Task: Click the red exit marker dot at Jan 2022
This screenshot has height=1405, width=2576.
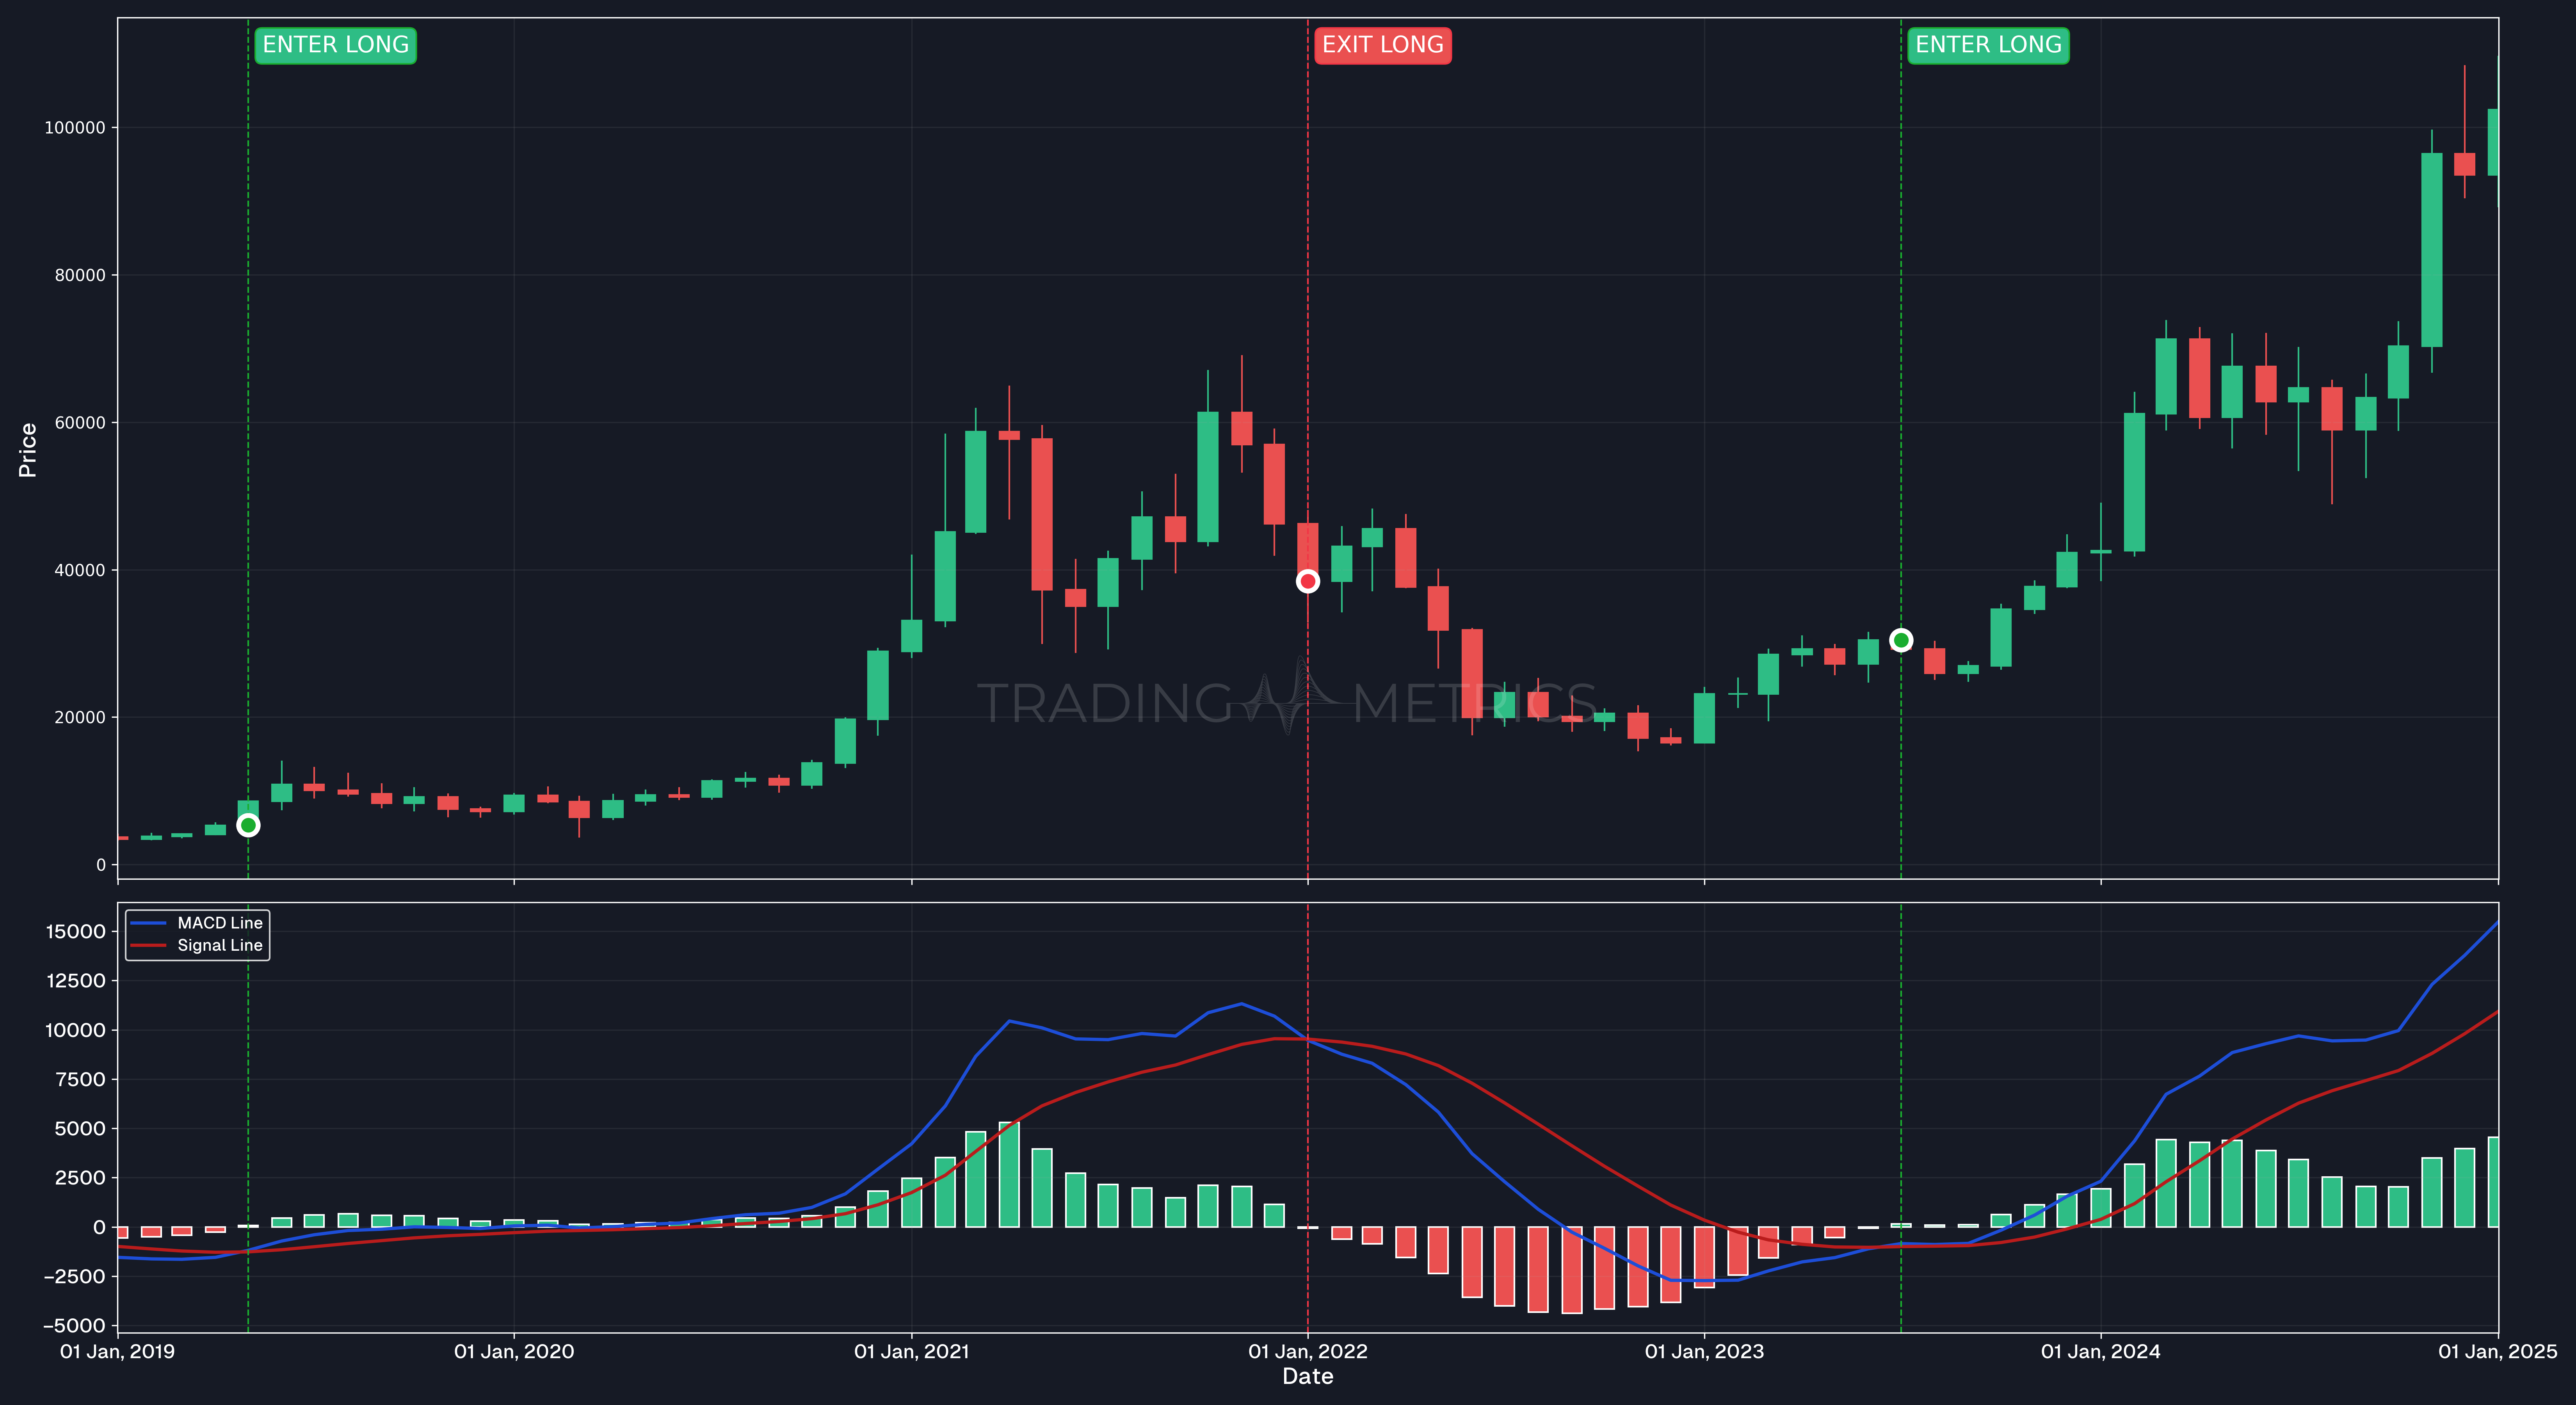Action: [1307, 581]
